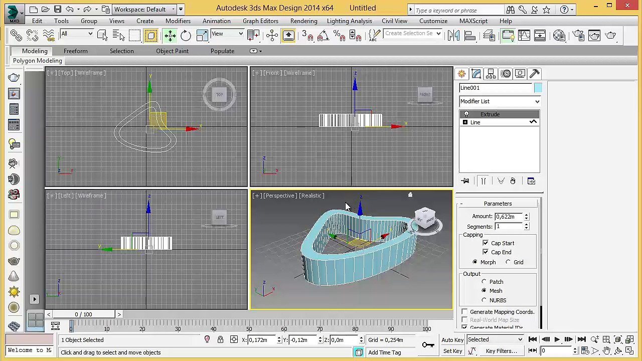Open the Graph Editors menu
This screenshot has height=361, width=642.
coord(260,21)
